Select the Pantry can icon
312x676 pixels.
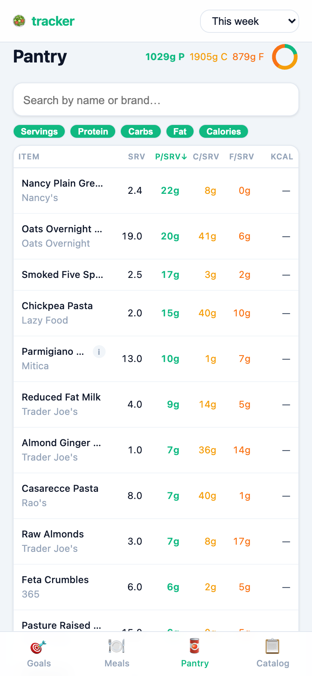pyautogui.click(x=195, y=646)
